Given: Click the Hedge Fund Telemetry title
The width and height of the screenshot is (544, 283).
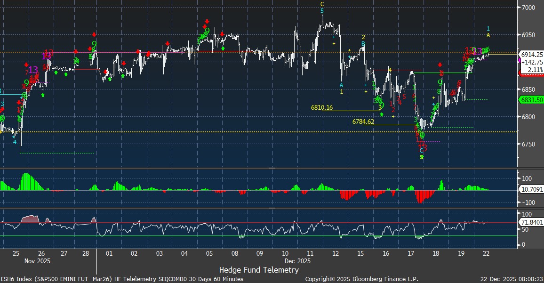Looking at the screenshot, I should tap(259, 270).
